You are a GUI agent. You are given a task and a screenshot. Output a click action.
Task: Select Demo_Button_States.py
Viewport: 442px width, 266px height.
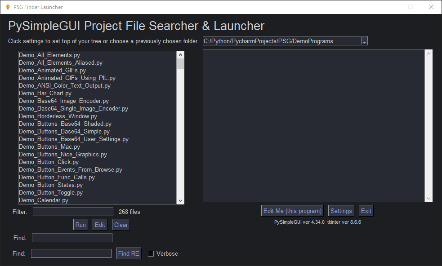(98, 185)
